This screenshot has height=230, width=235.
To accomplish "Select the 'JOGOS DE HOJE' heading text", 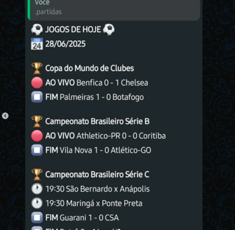I will tap(73, 30).
